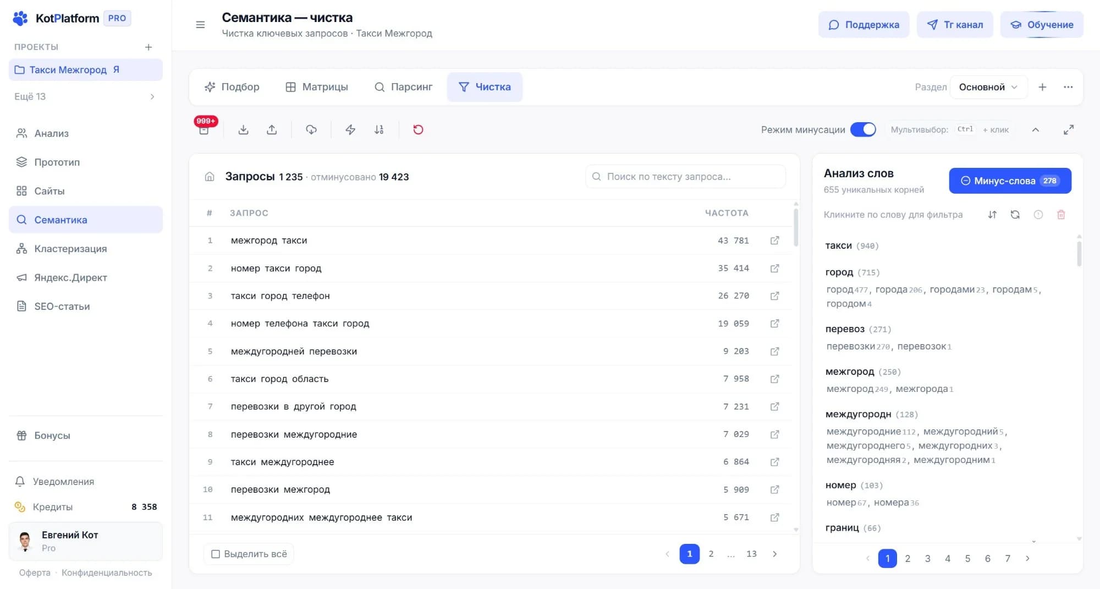
Task: Click the plus icon to add a Раздел
Action: (1042, 87)
